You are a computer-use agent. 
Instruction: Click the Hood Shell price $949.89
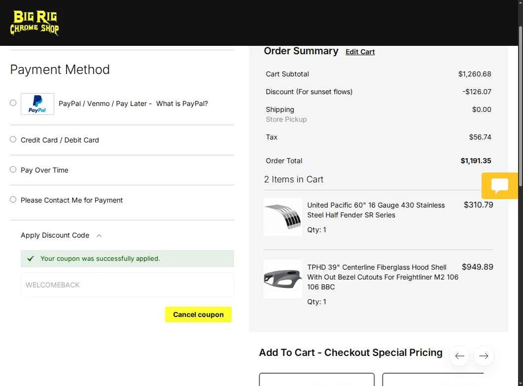[477, 267]
